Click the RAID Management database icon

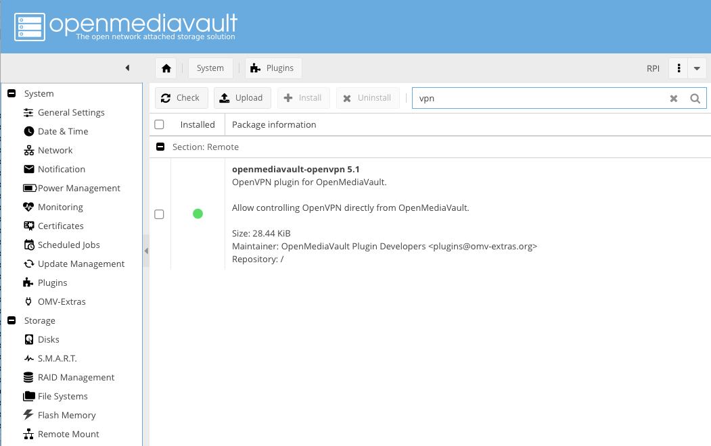coord(28,377)
